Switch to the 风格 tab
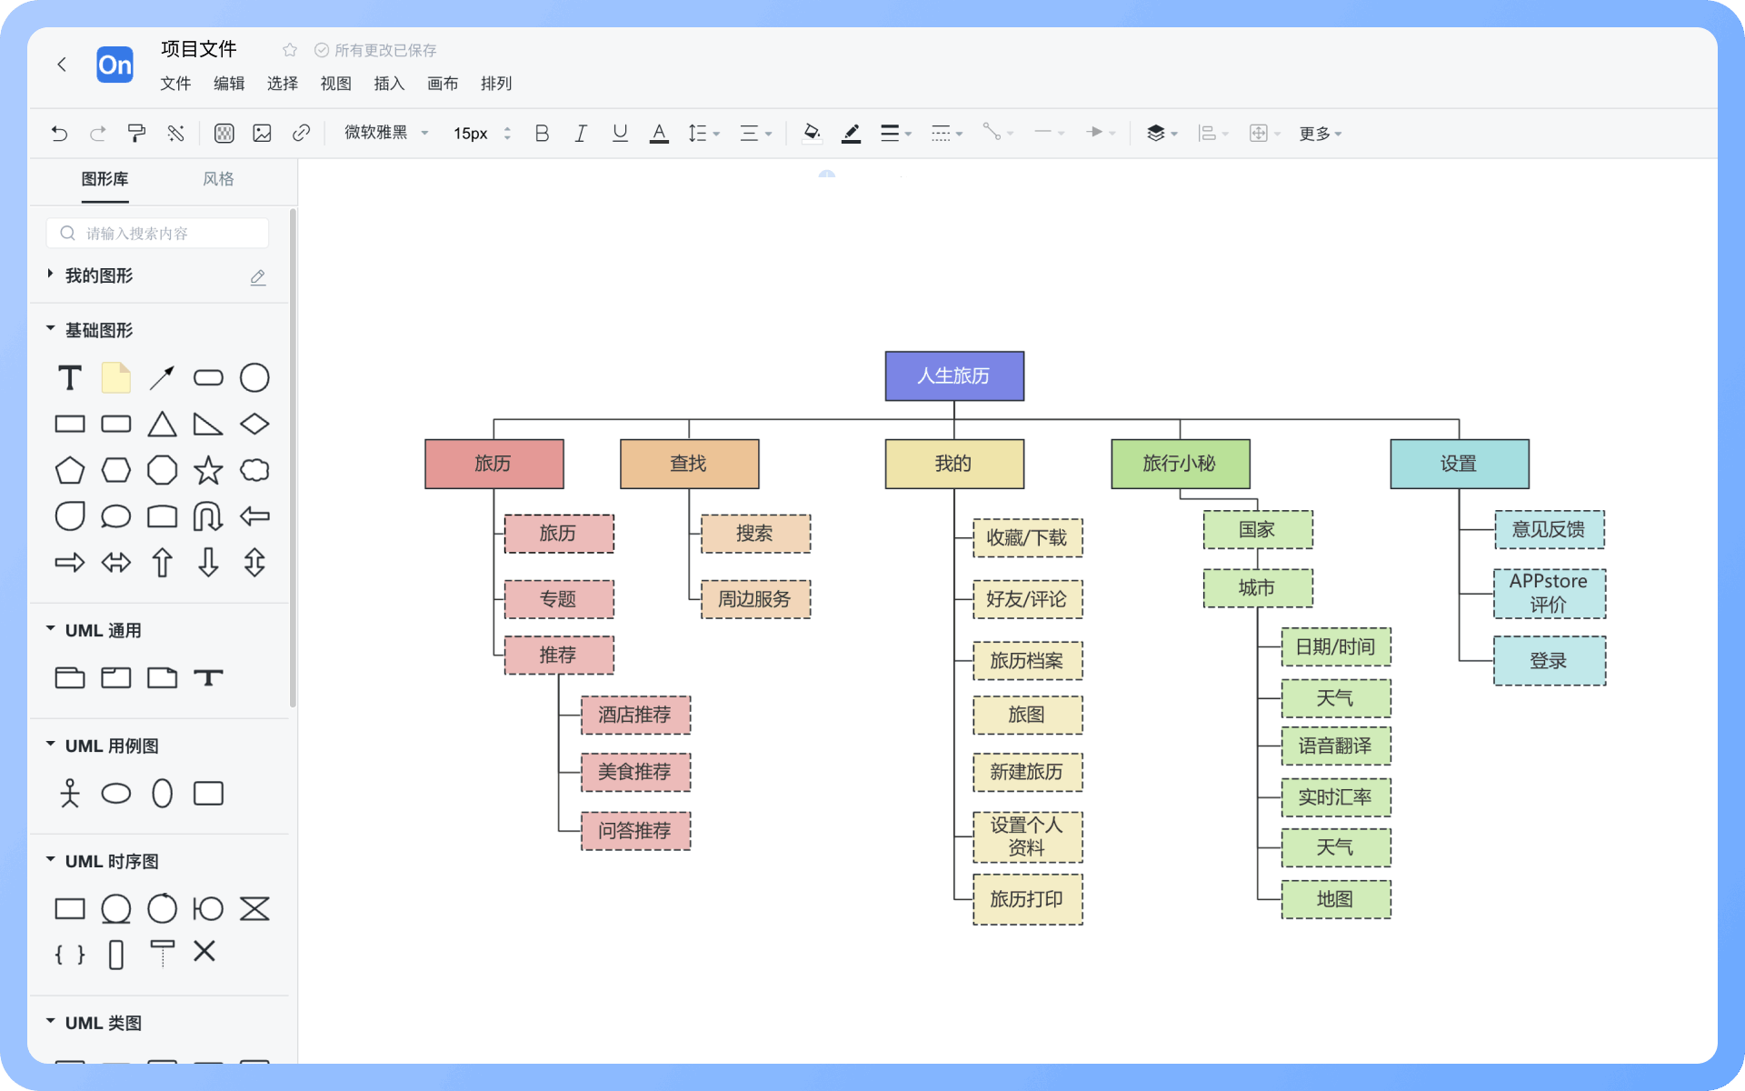Image resolution: width=1745 pixels, height=1091 pixels. click(x=218, y=179)
